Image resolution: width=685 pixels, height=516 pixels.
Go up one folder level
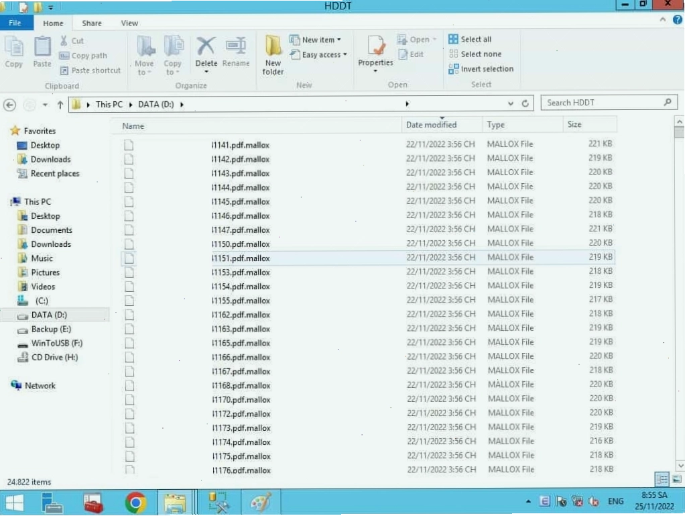click(x=60, y=105)
